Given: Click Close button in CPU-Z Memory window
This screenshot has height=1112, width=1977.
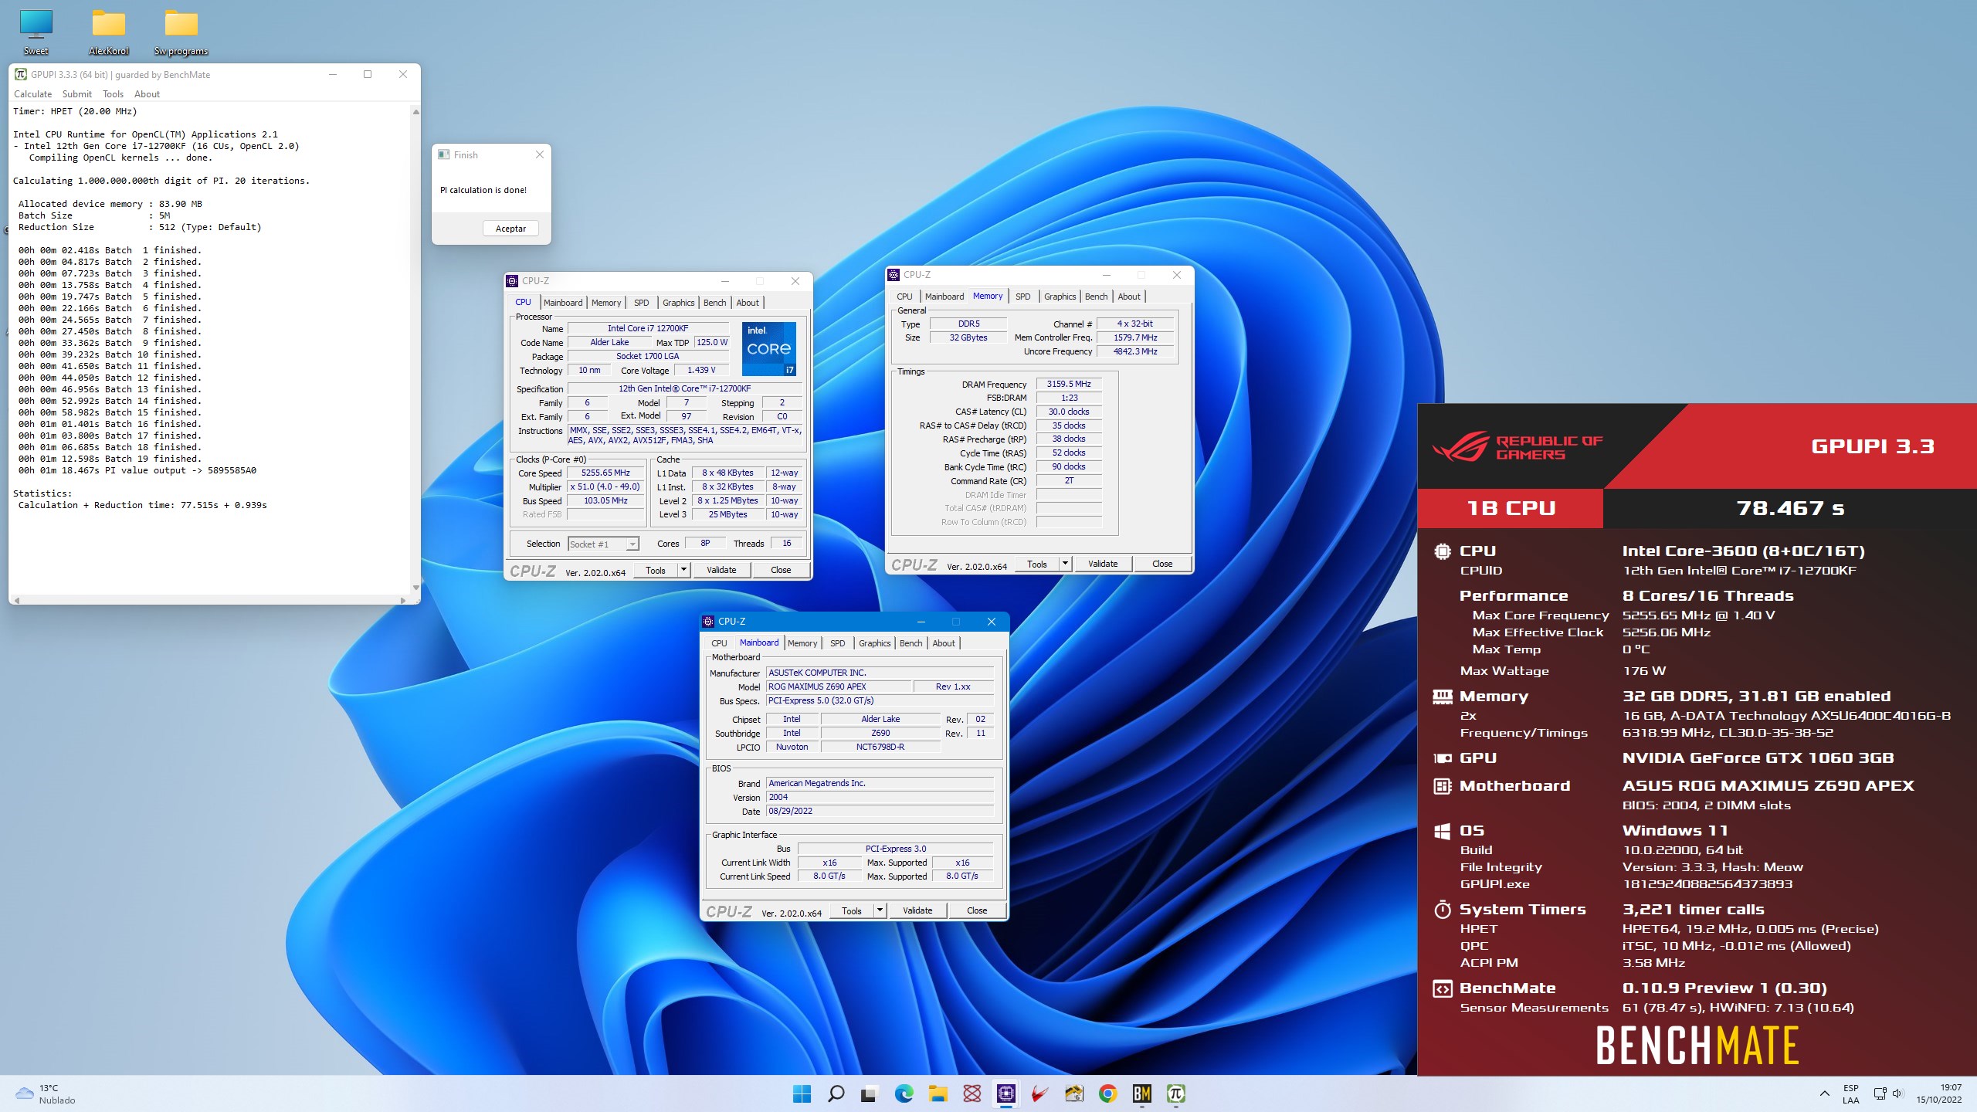Looking at the screenshot, I should pos(1162,564).
